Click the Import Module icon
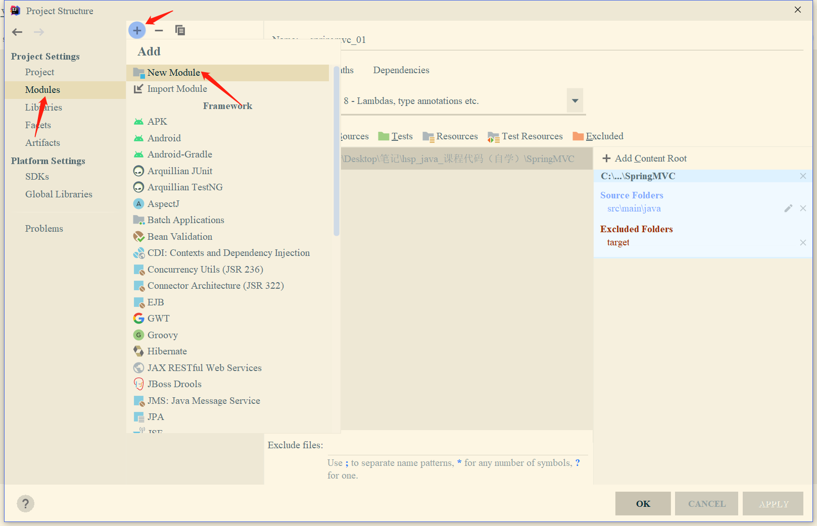The width and height of the screenshot is (817, 526). pyautogui.click(x=138, y=89)
